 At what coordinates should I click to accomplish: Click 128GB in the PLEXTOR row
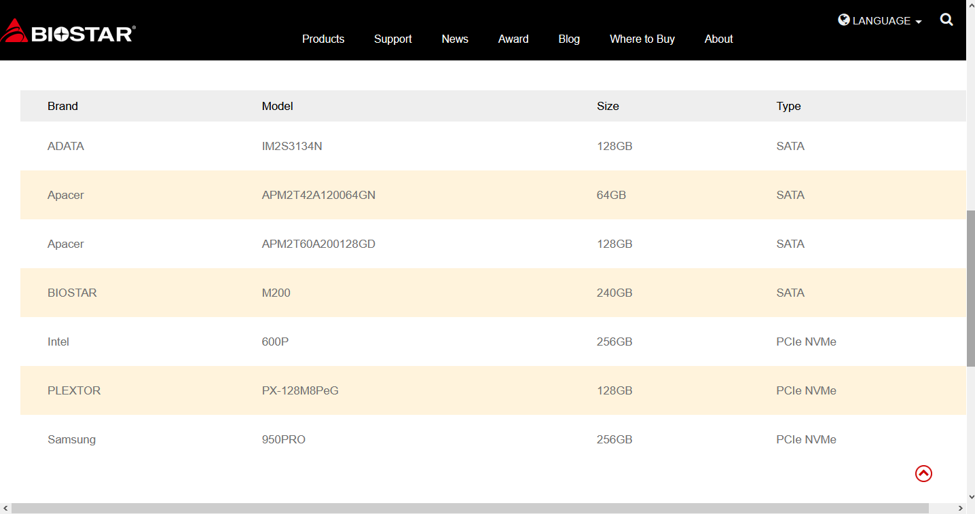(614, 390)
